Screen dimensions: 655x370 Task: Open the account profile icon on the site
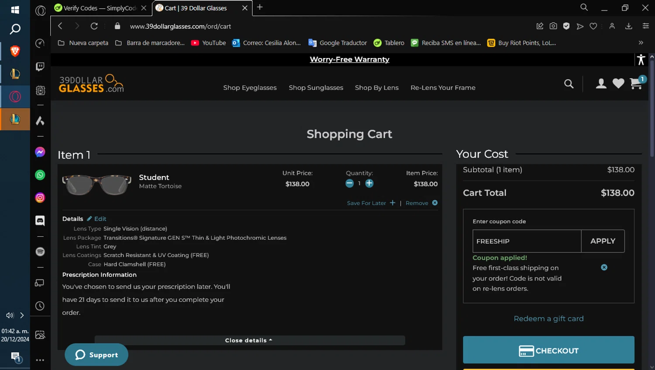[601, 83]
